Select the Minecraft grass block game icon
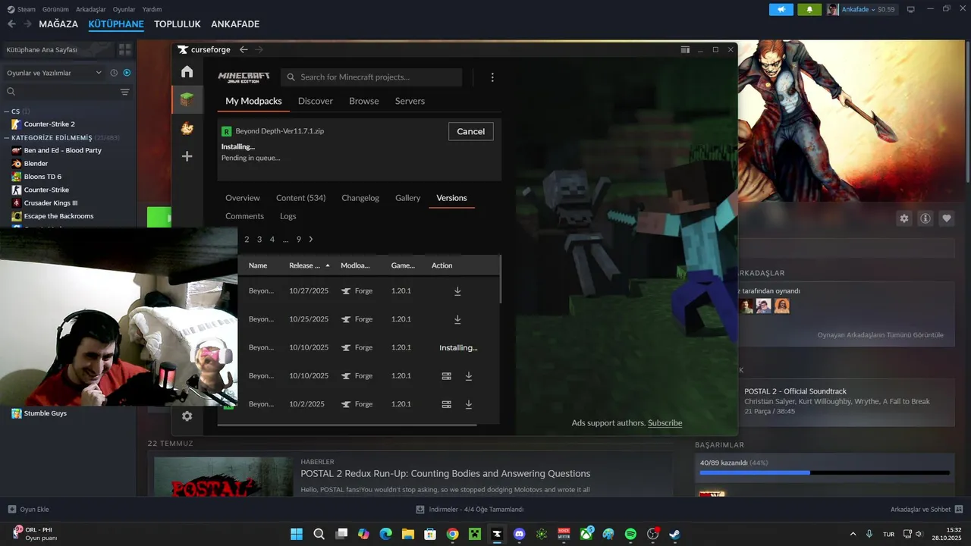The image size is (971, 546). coord(187,99)
